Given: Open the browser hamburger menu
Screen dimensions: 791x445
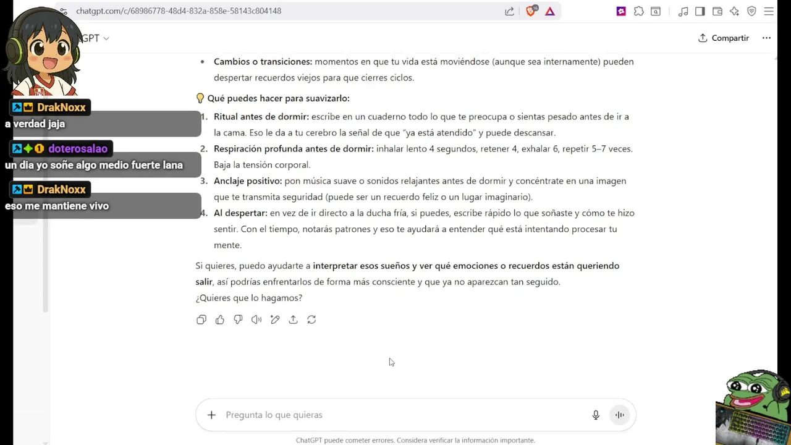Looking at the screenshot, I should pos(769,11).
